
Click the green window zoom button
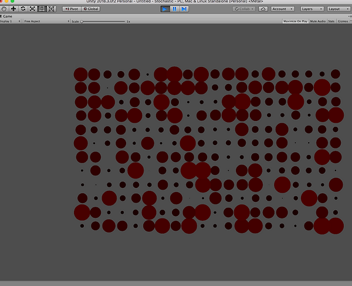12,1
